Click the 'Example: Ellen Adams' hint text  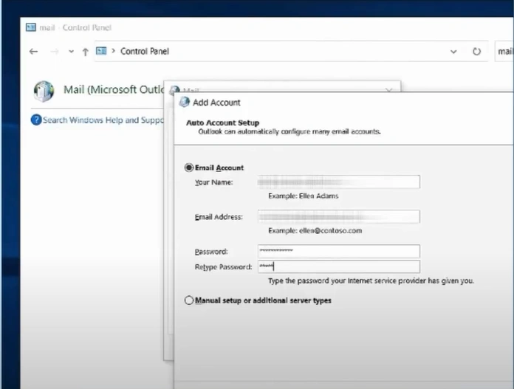click(x=304, y=196)
